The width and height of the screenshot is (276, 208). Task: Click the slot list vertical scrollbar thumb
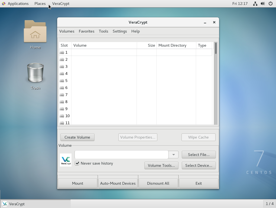[x=216, y=48]
